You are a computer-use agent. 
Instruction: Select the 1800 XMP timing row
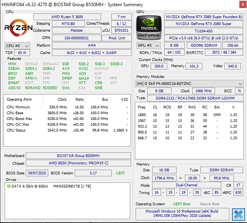pyautogui.click(x=189, y=115)
